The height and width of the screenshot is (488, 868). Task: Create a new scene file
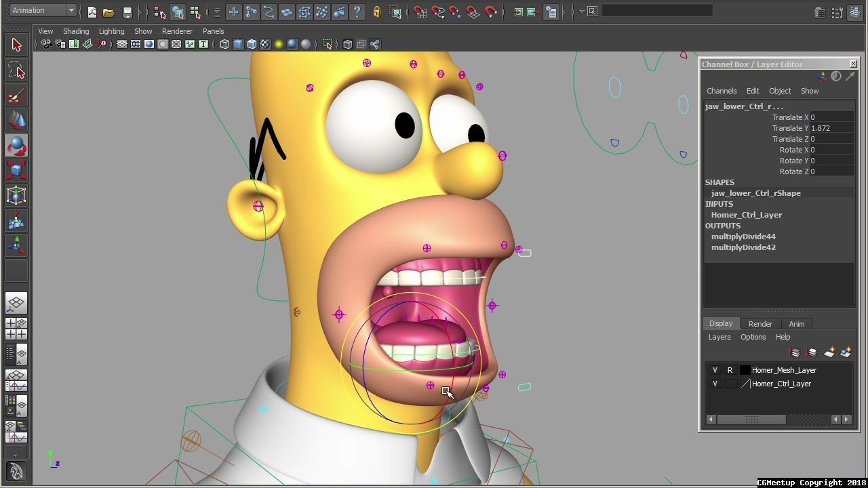(x=92, y=12)
